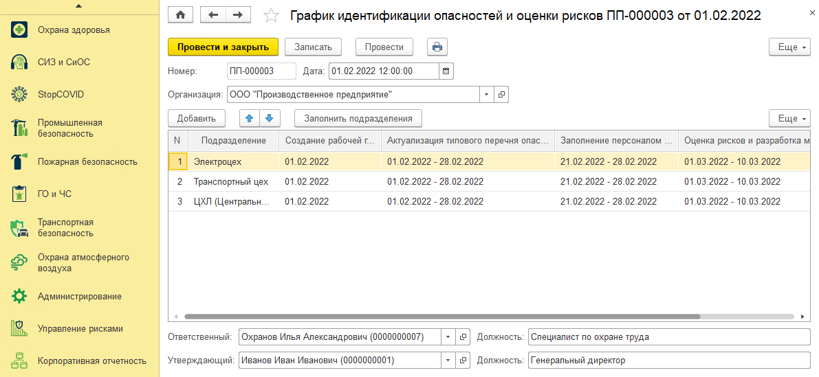Open ГО и ЧС menu section

[54, 194]
